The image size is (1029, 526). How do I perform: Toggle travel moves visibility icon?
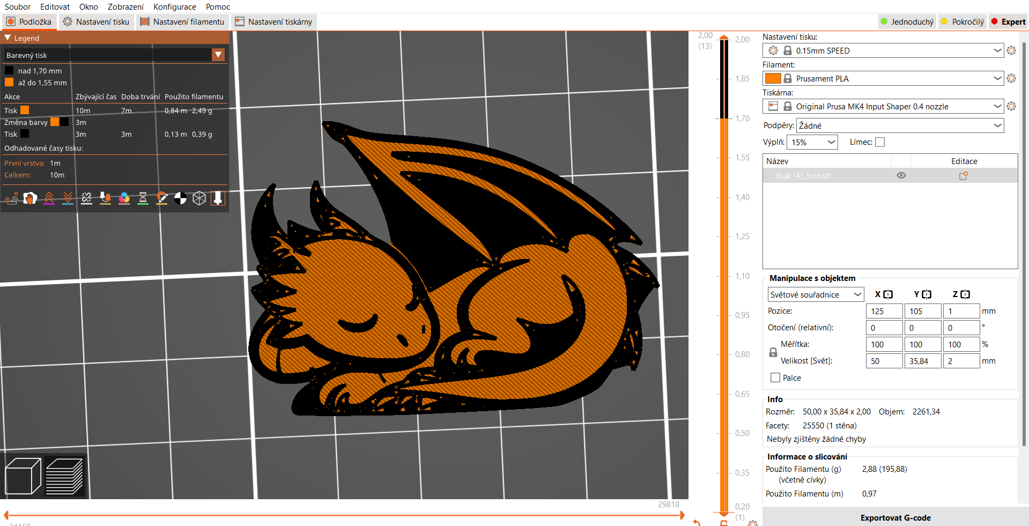click(x=11, y=198)
